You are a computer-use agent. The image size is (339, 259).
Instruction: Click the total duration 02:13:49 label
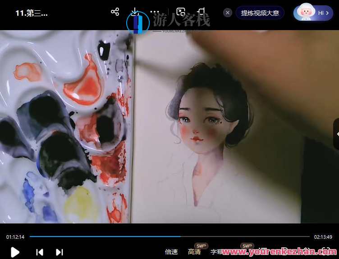[x=323, y=237]
